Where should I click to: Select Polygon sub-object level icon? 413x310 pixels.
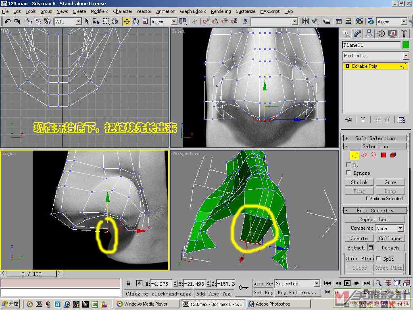pos(383,155)
